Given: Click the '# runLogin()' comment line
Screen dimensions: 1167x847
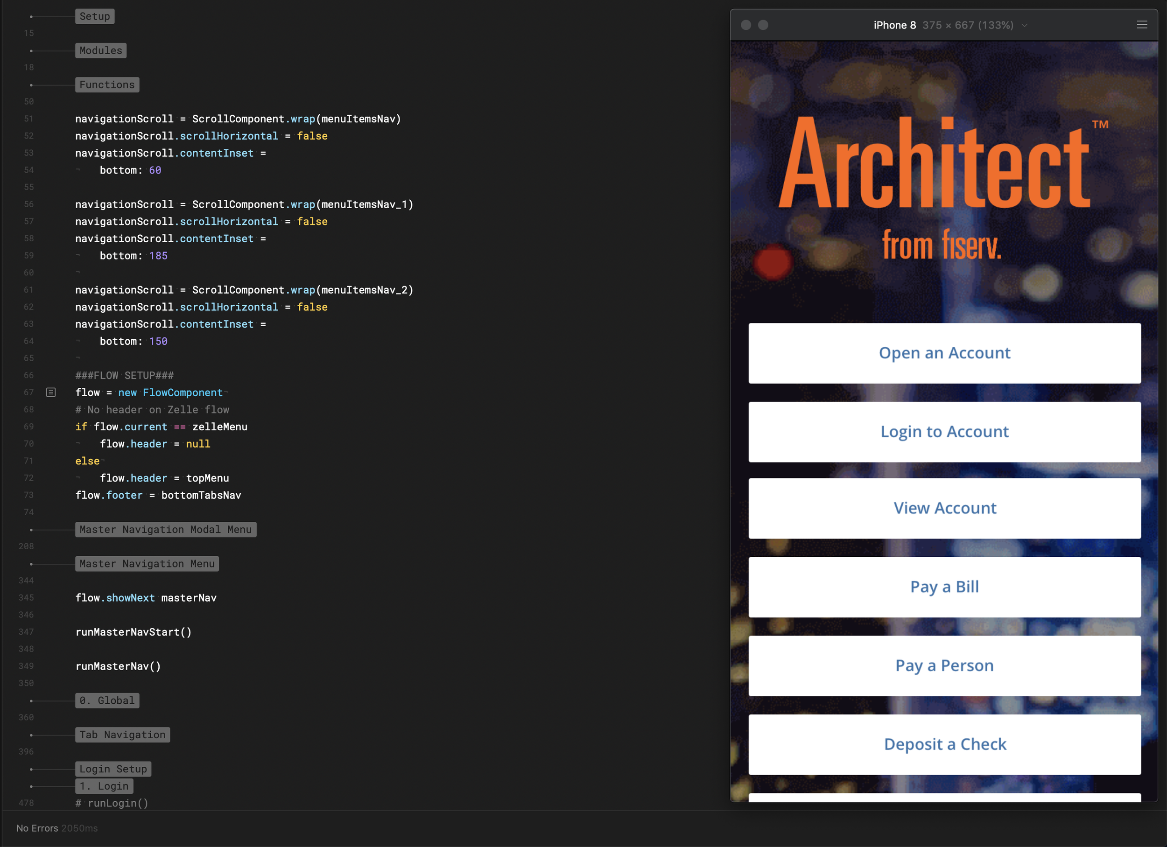Looking at the screenshot, I should click(x=112, y=803).
